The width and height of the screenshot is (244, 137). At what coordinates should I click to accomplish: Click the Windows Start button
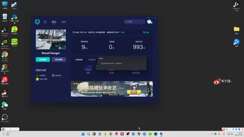click(x=83, y=134)
